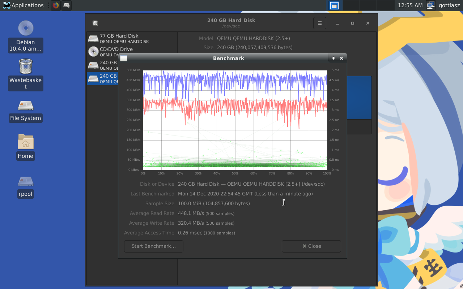
Task: Launch Firefox from the top panel
Action: (x=55, y=5)
